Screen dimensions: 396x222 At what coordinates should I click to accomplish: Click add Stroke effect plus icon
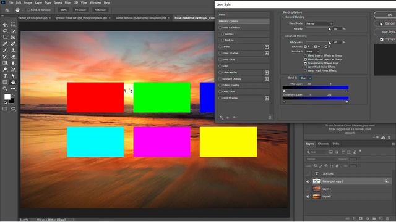click(x=267, y=47)
